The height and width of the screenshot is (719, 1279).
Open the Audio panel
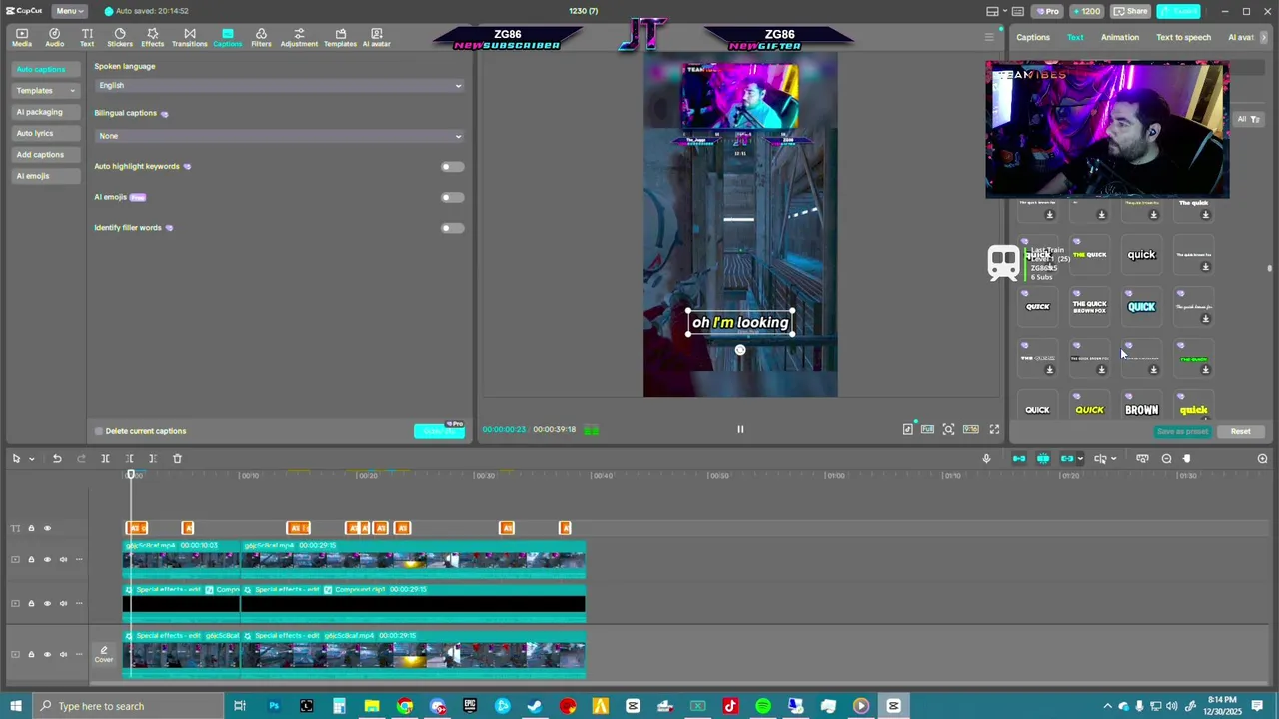[x=54, y=38]
